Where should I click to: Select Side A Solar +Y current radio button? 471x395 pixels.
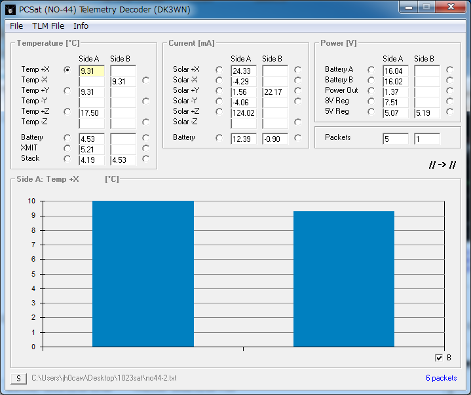pos(219,91)
